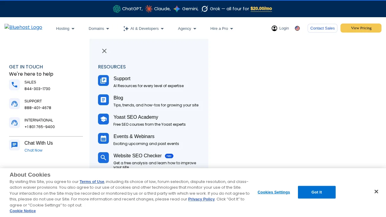This screenshot has height=217, width=386.
Task: Click the Website SEO Checker magnifier icon
Action: pyautogui.click(x=103, y=158)
